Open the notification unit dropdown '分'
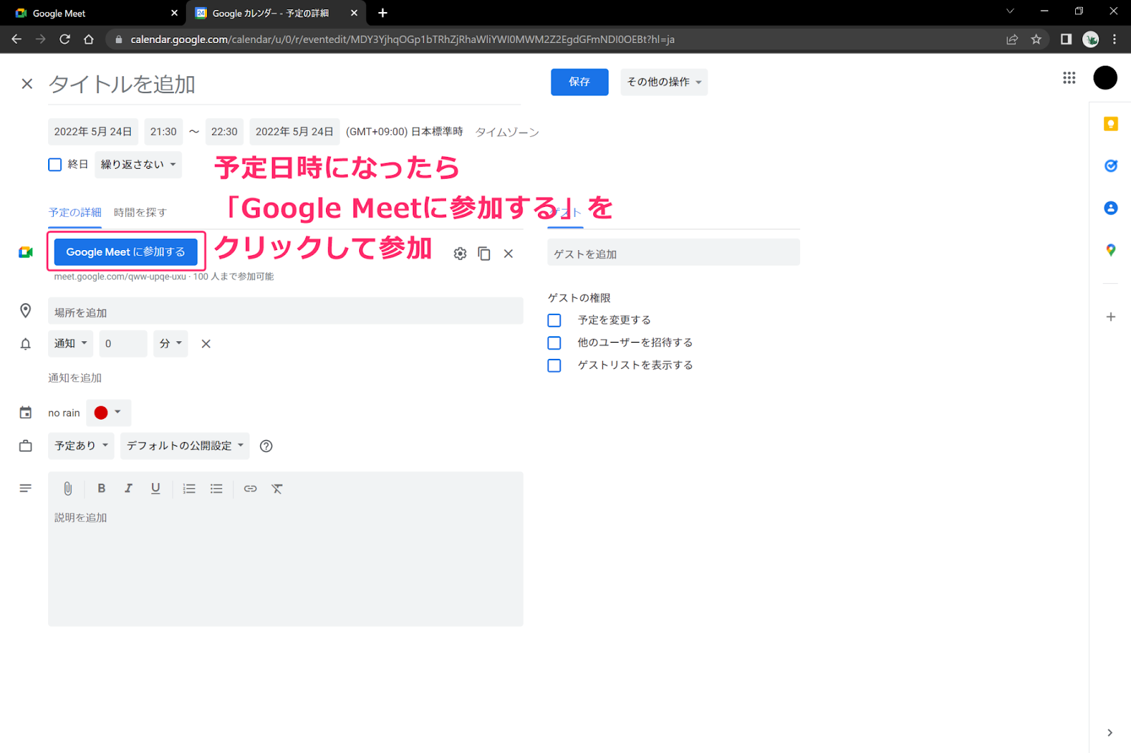Image resolution: width=1131 pixels, height=753 pixels. click(170, 343)
